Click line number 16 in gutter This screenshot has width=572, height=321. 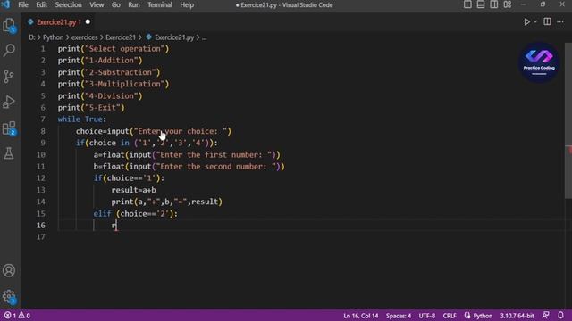[x=41, y=225]
